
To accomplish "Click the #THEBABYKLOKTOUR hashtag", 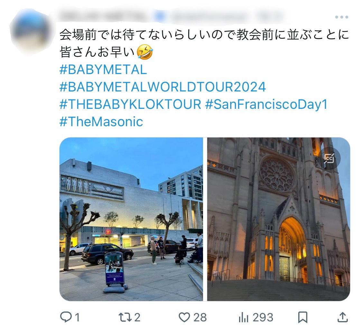I will tap(130, 104).
